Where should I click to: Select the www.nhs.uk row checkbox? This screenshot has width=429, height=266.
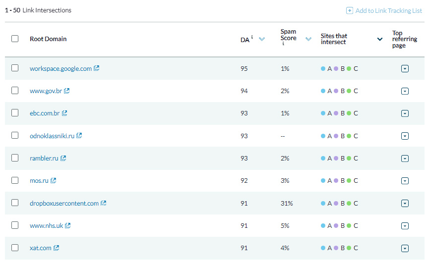pyautogui.click(x=15, y=225)
